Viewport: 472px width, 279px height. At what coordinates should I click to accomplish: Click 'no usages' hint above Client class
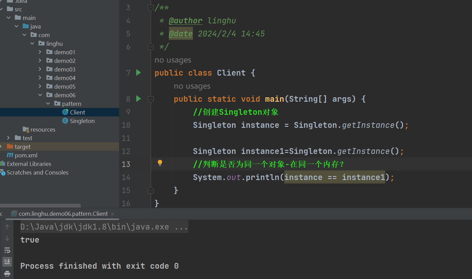pyautogui.click(x=173, y=60)
